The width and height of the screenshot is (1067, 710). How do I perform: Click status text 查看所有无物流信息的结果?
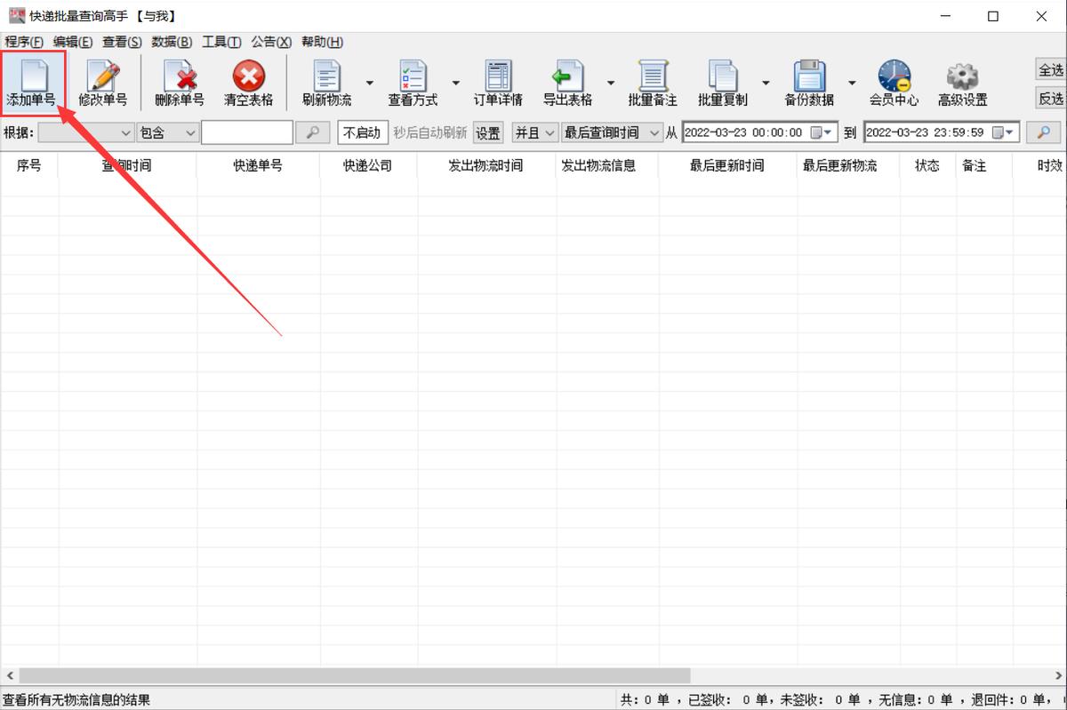coord(76,700)
